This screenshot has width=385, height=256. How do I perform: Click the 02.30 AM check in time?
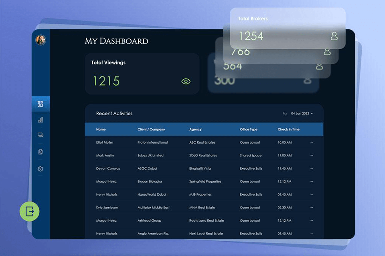tap(285, 208)
